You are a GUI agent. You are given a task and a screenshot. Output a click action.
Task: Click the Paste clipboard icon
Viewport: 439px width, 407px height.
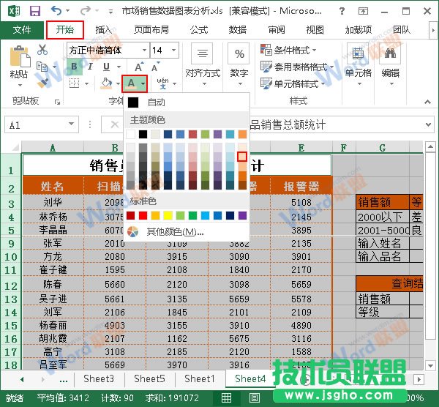point(20,56)
